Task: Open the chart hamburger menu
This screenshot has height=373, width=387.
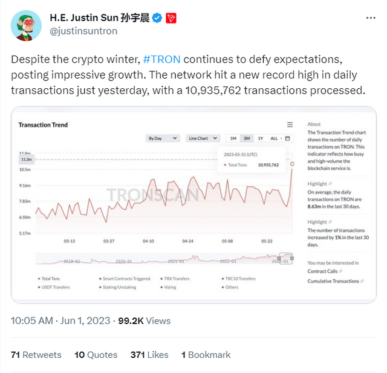Action: [x=290, y=125]
